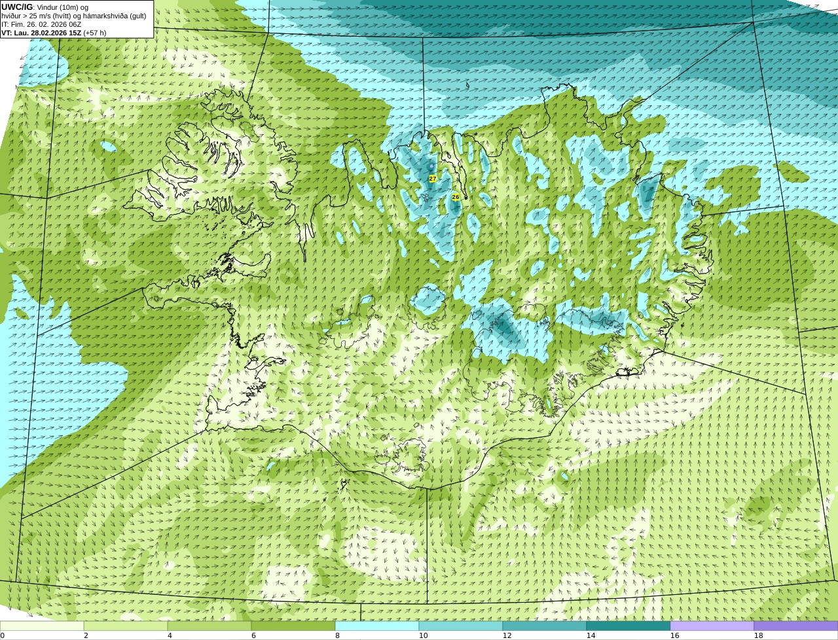The image size is (838, 640).
Task: Select the 8–10 m/s pale cyan legend swatch
Action: pyautogui.click(x=377, y=626)
